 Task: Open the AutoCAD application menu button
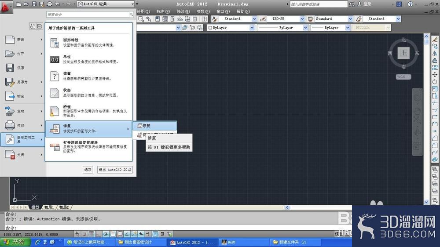point(6,7)
